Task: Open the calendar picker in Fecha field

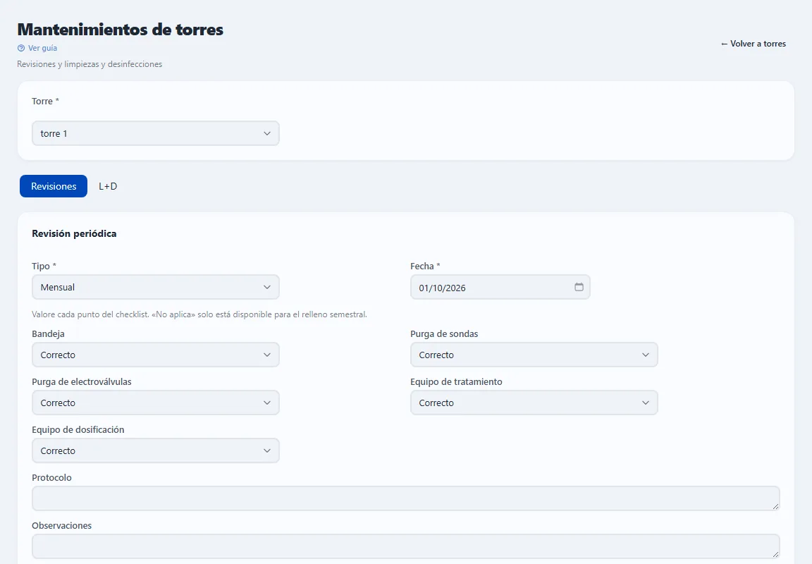Action: click(x=579, y=287)
